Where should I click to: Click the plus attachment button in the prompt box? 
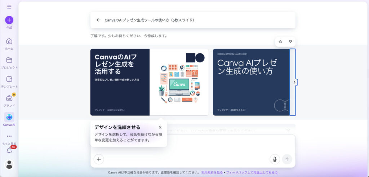[98, 159]
